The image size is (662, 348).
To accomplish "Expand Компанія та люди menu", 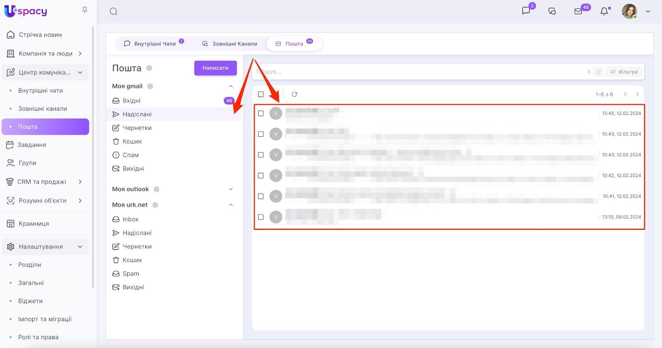I will [80, 54].
